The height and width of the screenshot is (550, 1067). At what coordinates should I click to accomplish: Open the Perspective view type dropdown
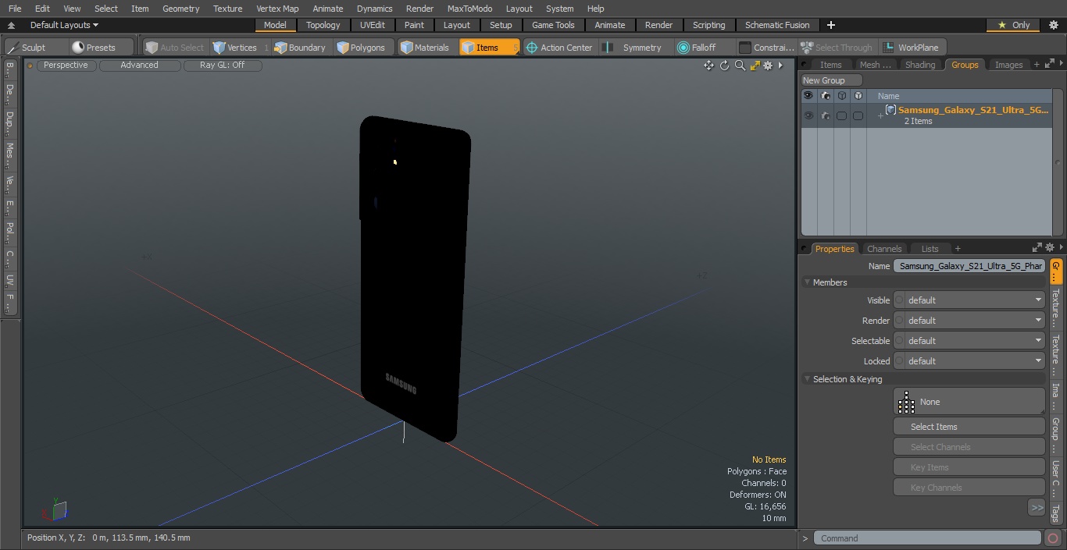(x=66, y=66)
